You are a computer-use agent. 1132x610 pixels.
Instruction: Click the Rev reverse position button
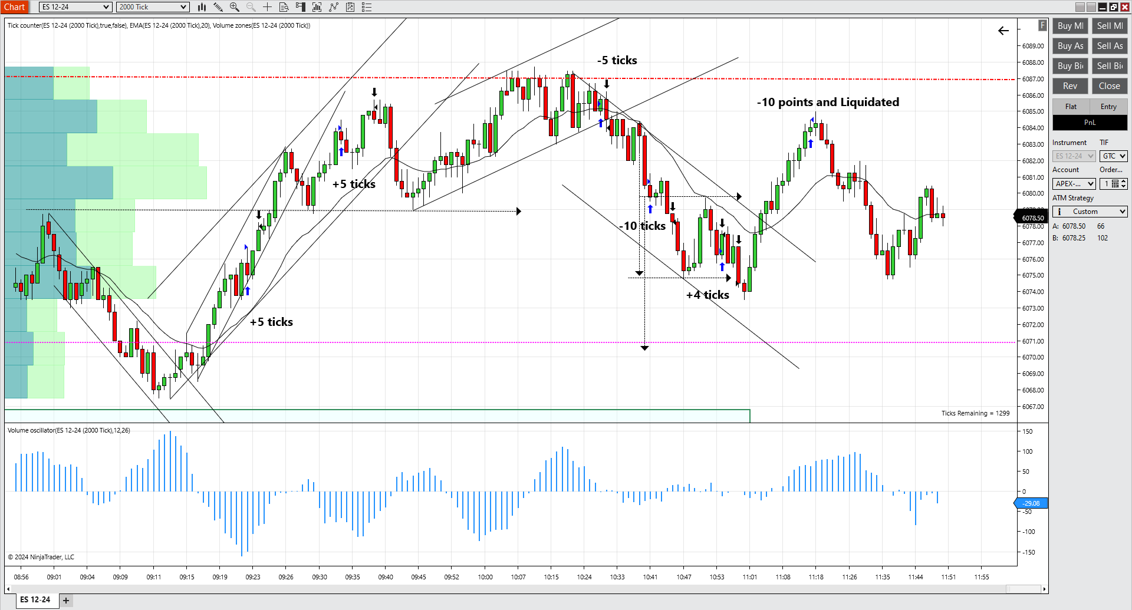pyautogui.click(x=1070, y=86)
